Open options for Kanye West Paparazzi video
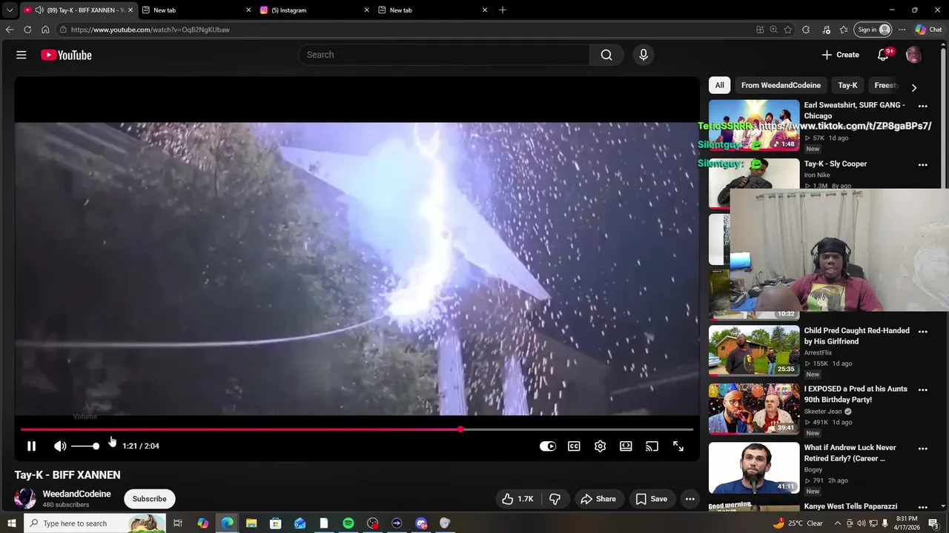 pos(923,507)
